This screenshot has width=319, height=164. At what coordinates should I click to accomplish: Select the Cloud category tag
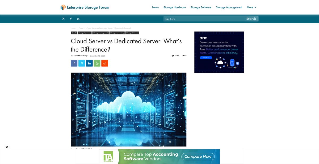click(x=74, y=33)
